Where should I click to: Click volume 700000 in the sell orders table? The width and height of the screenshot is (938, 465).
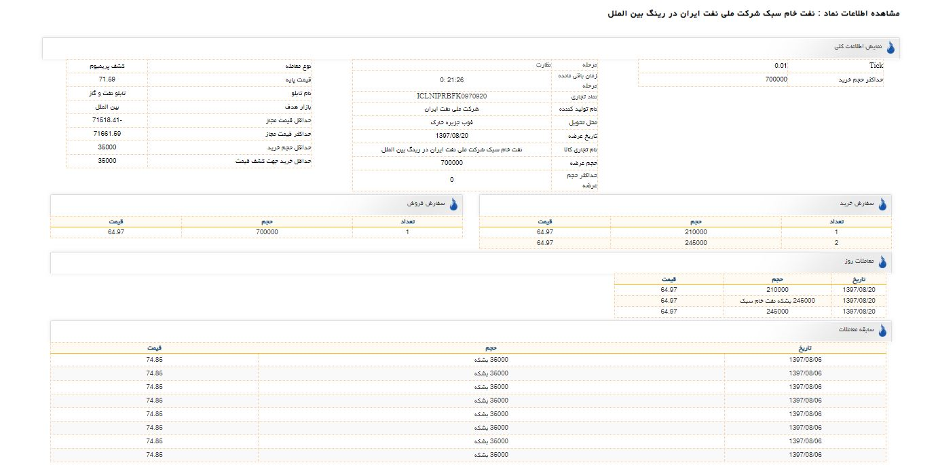click(x=267, y=232)
